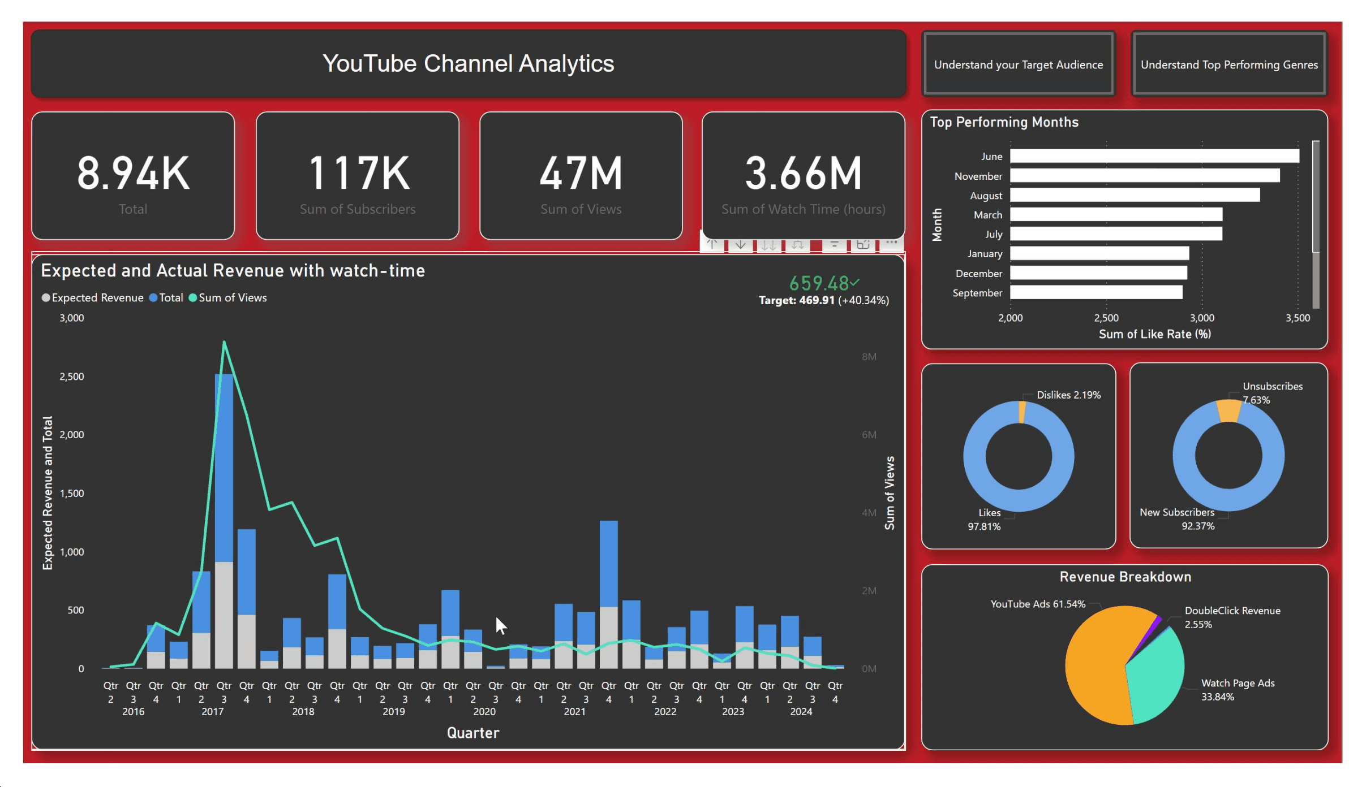Click the Sum of Like Rate (%) axis title
Screen dimensions: 1349x787
coord(1155,334)
